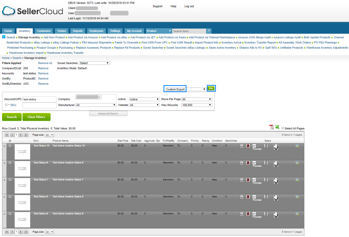Viewport: 349px width, 237px height.
Task: Click the Jet icon for Test-Status-9
Action: click(276, 215)
